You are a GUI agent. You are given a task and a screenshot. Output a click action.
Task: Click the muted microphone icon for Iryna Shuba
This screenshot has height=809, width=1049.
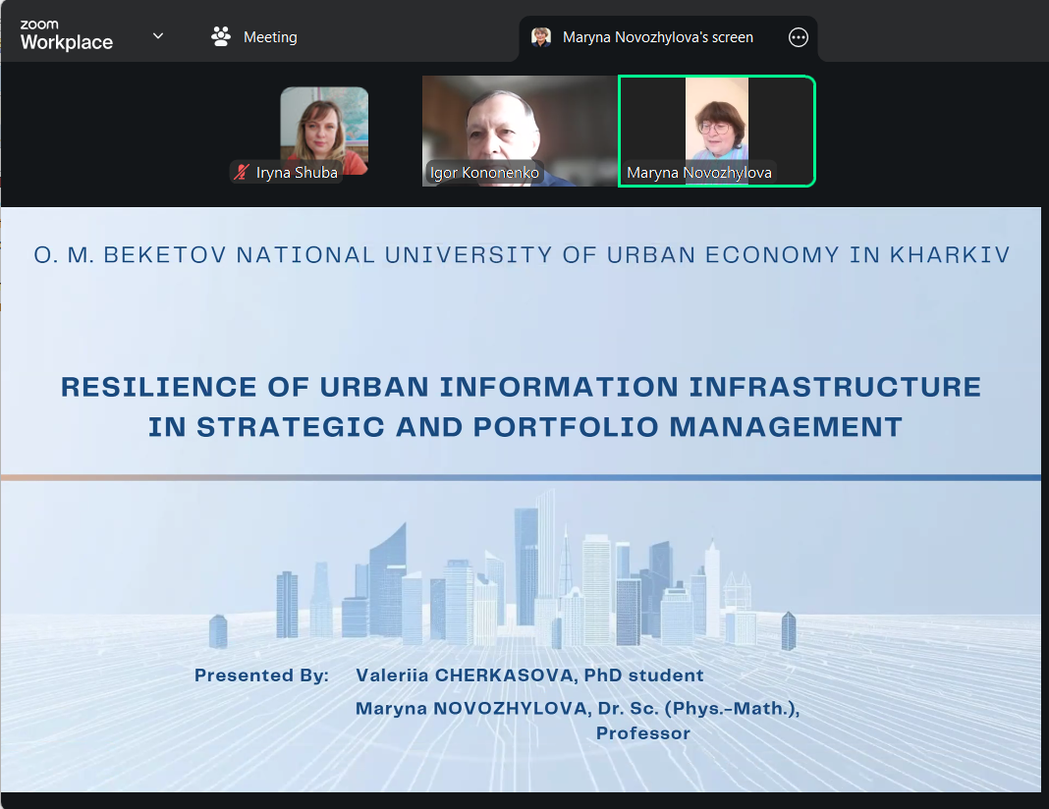(241, 173)
